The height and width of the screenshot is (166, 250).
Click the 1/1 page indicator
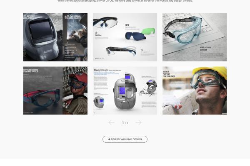point(125,123)
